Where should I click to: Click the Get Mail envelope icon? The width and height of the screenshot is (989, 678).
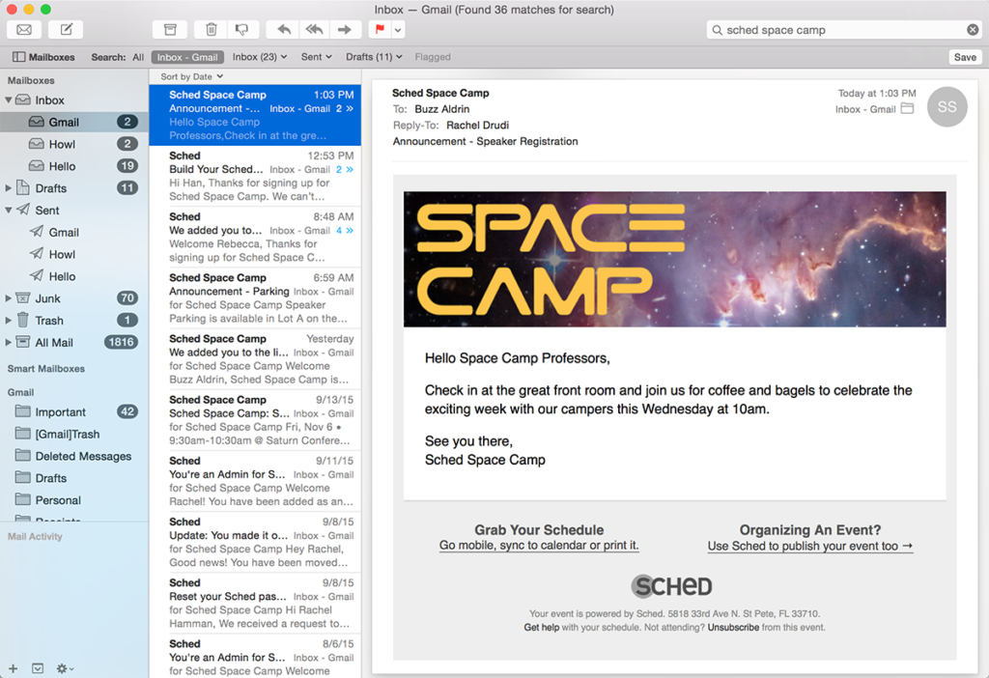(x=24, y=30)
